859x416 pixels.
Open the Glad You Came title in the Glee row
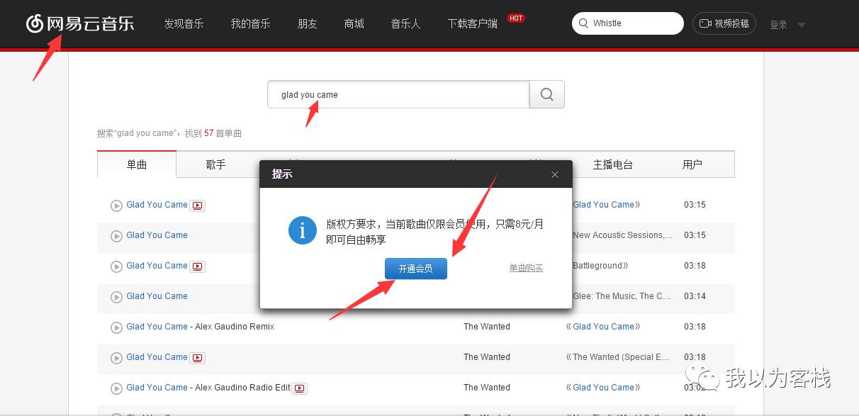click(157, 296)
